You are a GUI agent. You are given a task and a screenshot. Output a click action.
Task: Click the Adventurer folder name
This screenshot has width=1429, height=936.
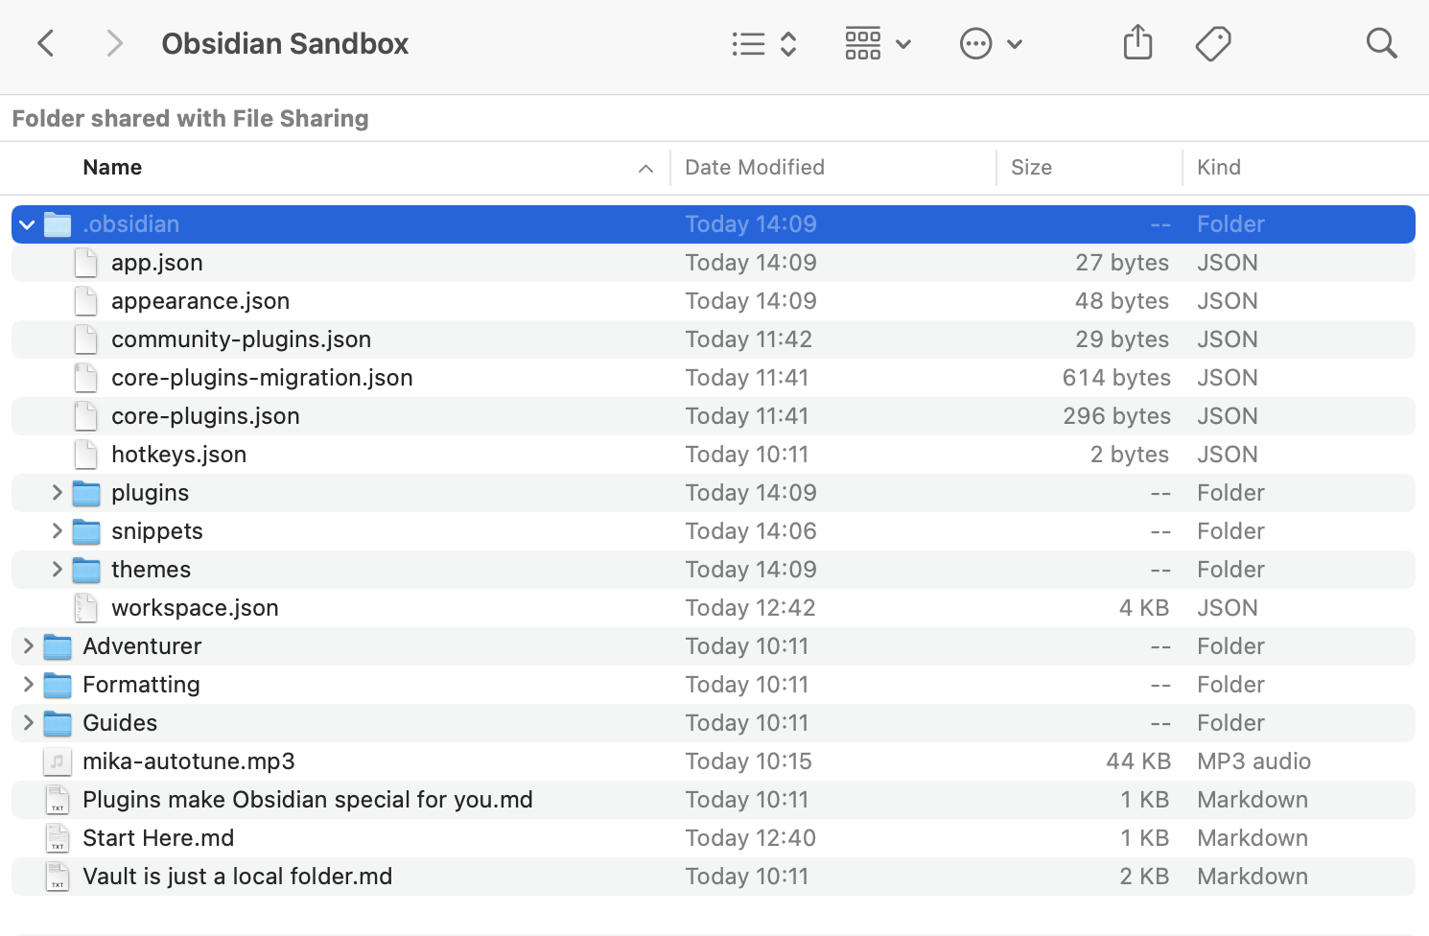coord(142,646)
